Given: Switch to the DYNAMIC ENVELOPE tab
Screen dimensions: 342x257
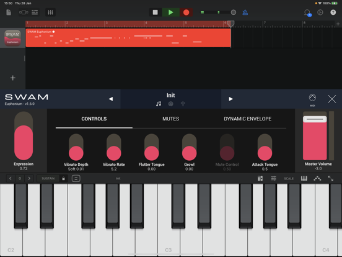Looking at the screenshot, I should 248,119.
